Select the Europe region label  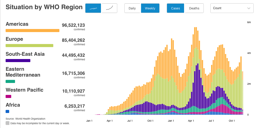coord(14,39)
